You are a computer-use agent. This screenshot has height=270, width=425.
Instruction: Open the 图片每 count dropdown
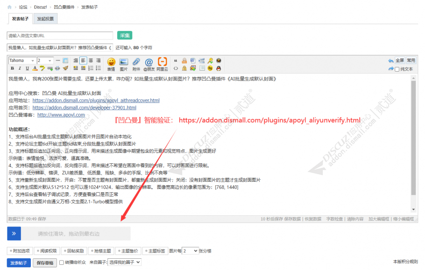[190, 251]
